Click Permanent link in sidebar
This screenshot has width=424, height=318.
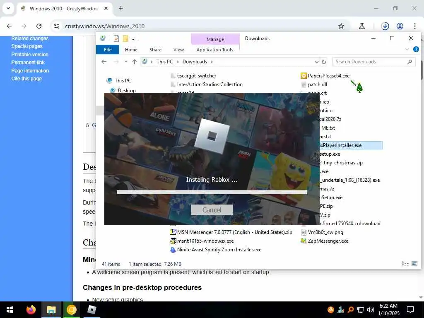(28, 63)
